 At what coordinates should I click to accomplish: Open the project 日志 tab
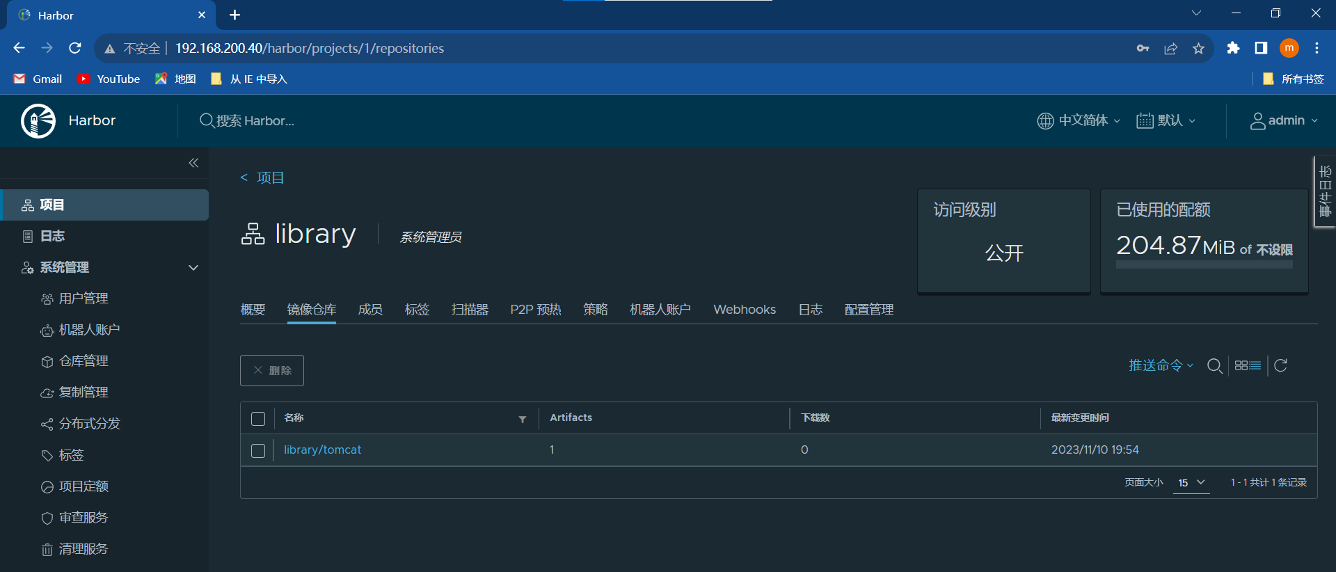pyautogui.click(x=810, y=310)
